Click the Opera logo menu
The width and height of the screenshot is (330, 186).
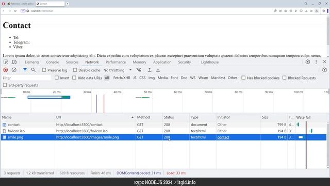click(x=4, y=4)
